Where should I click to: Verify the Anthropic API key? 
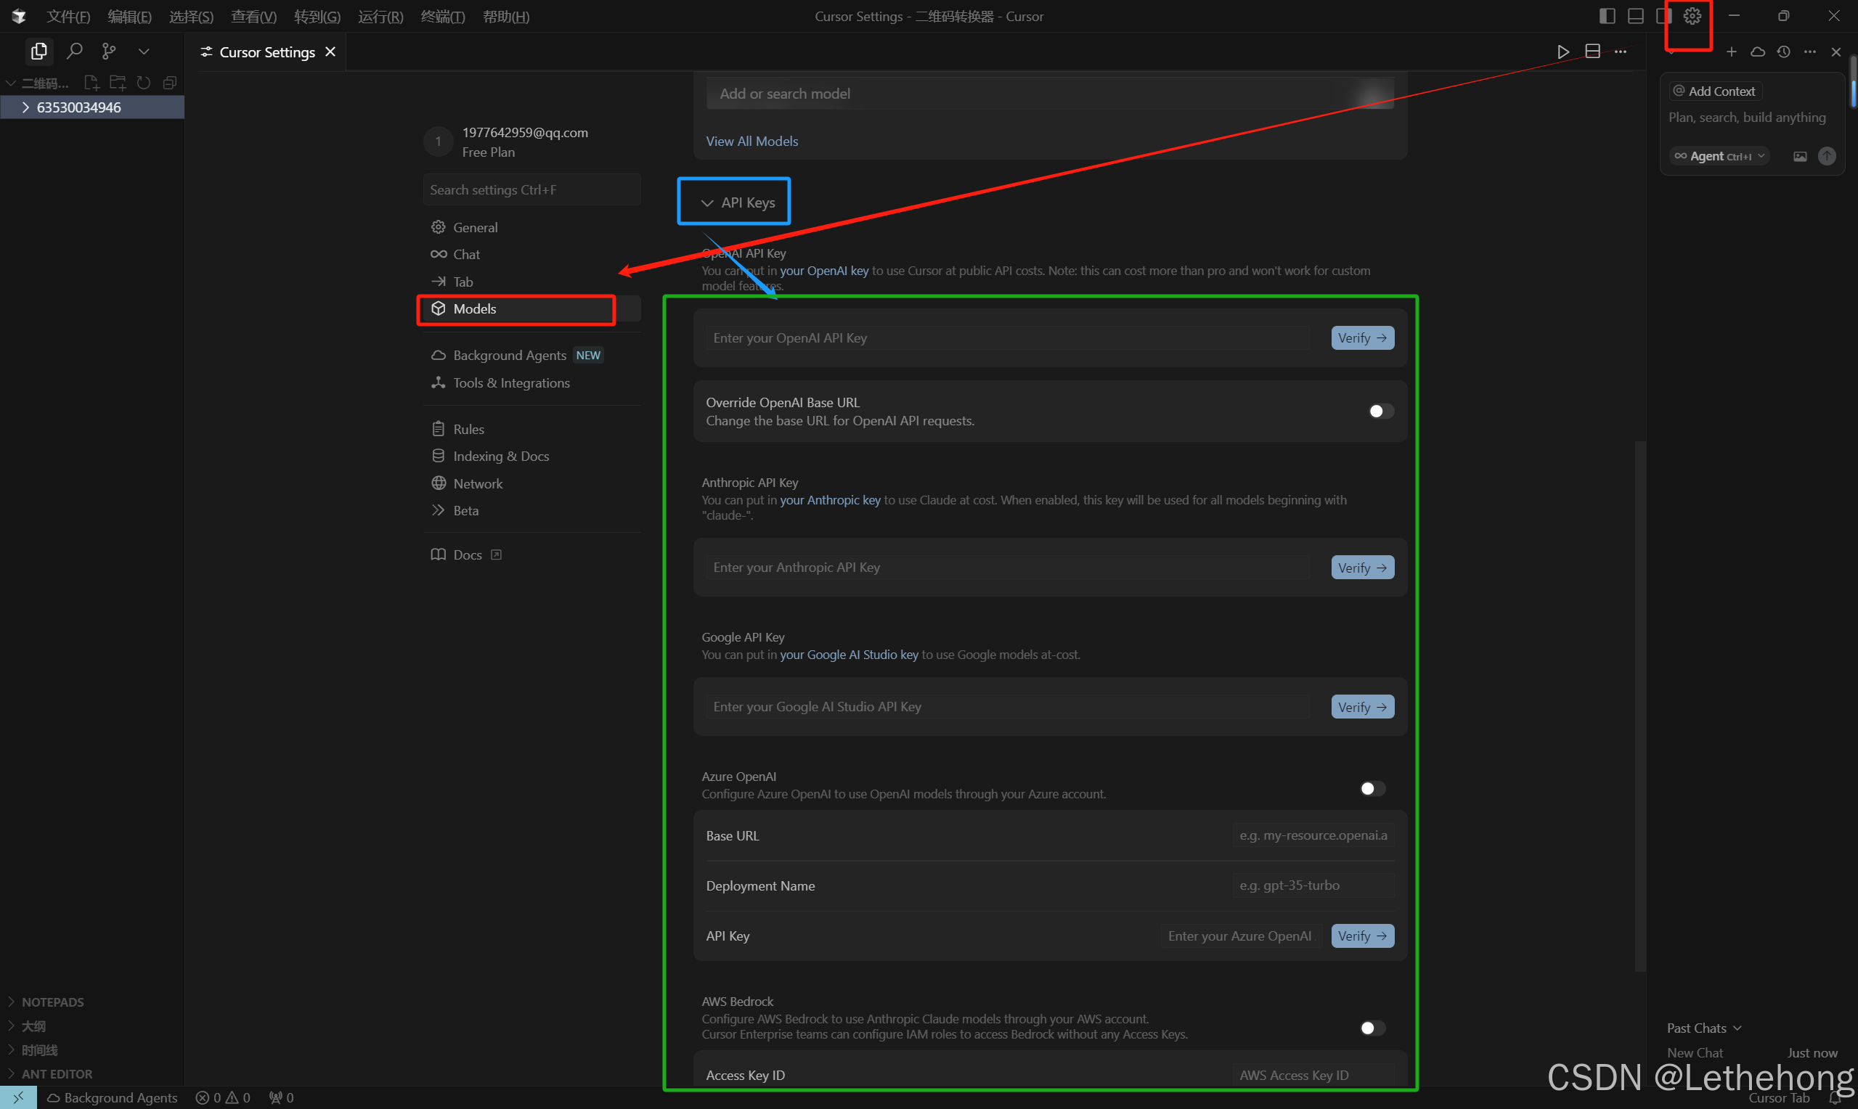tap(1362, 568)
